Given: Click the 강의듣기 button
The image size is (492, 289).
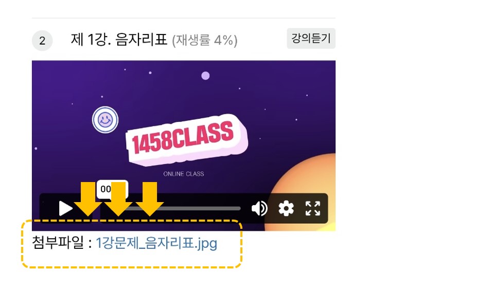Looking at the screenshot, I should click(311, 39).
